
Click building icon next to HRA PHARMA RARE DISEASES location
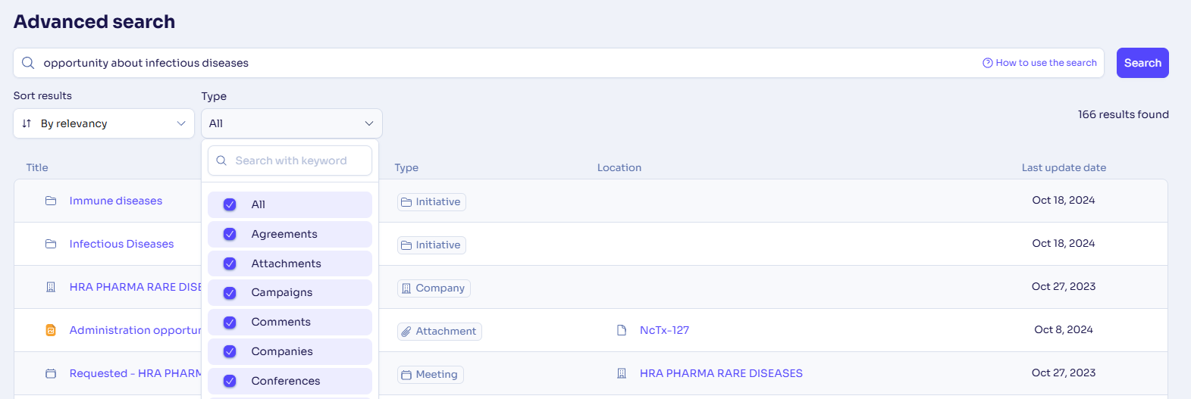622,373
